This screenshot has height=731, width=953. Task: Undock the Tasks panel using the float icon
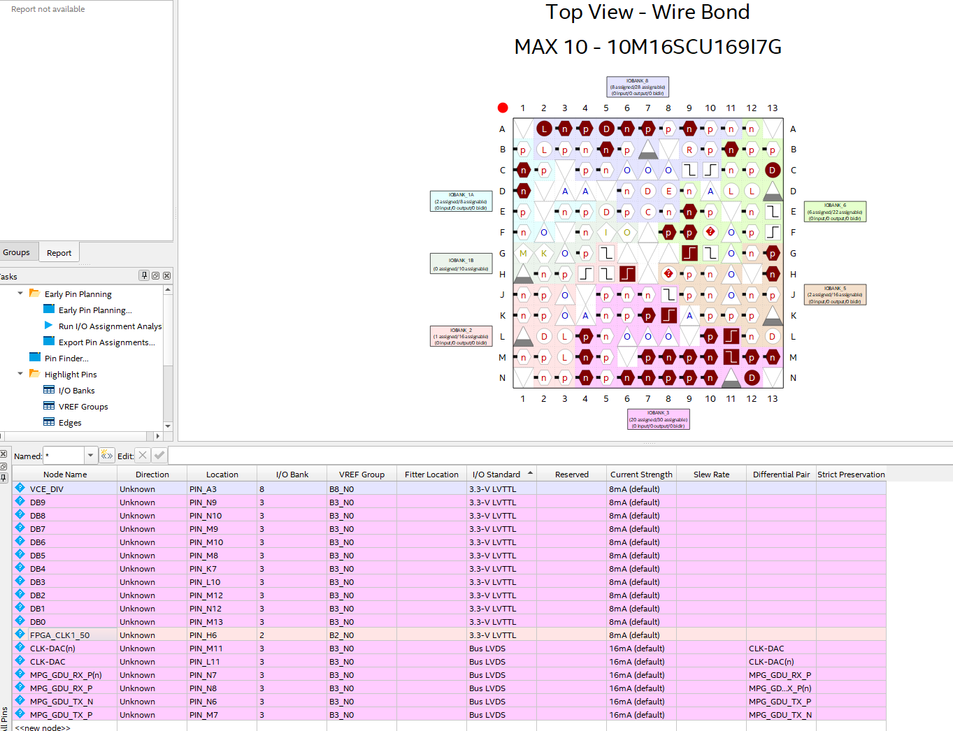tap(155, 275)
